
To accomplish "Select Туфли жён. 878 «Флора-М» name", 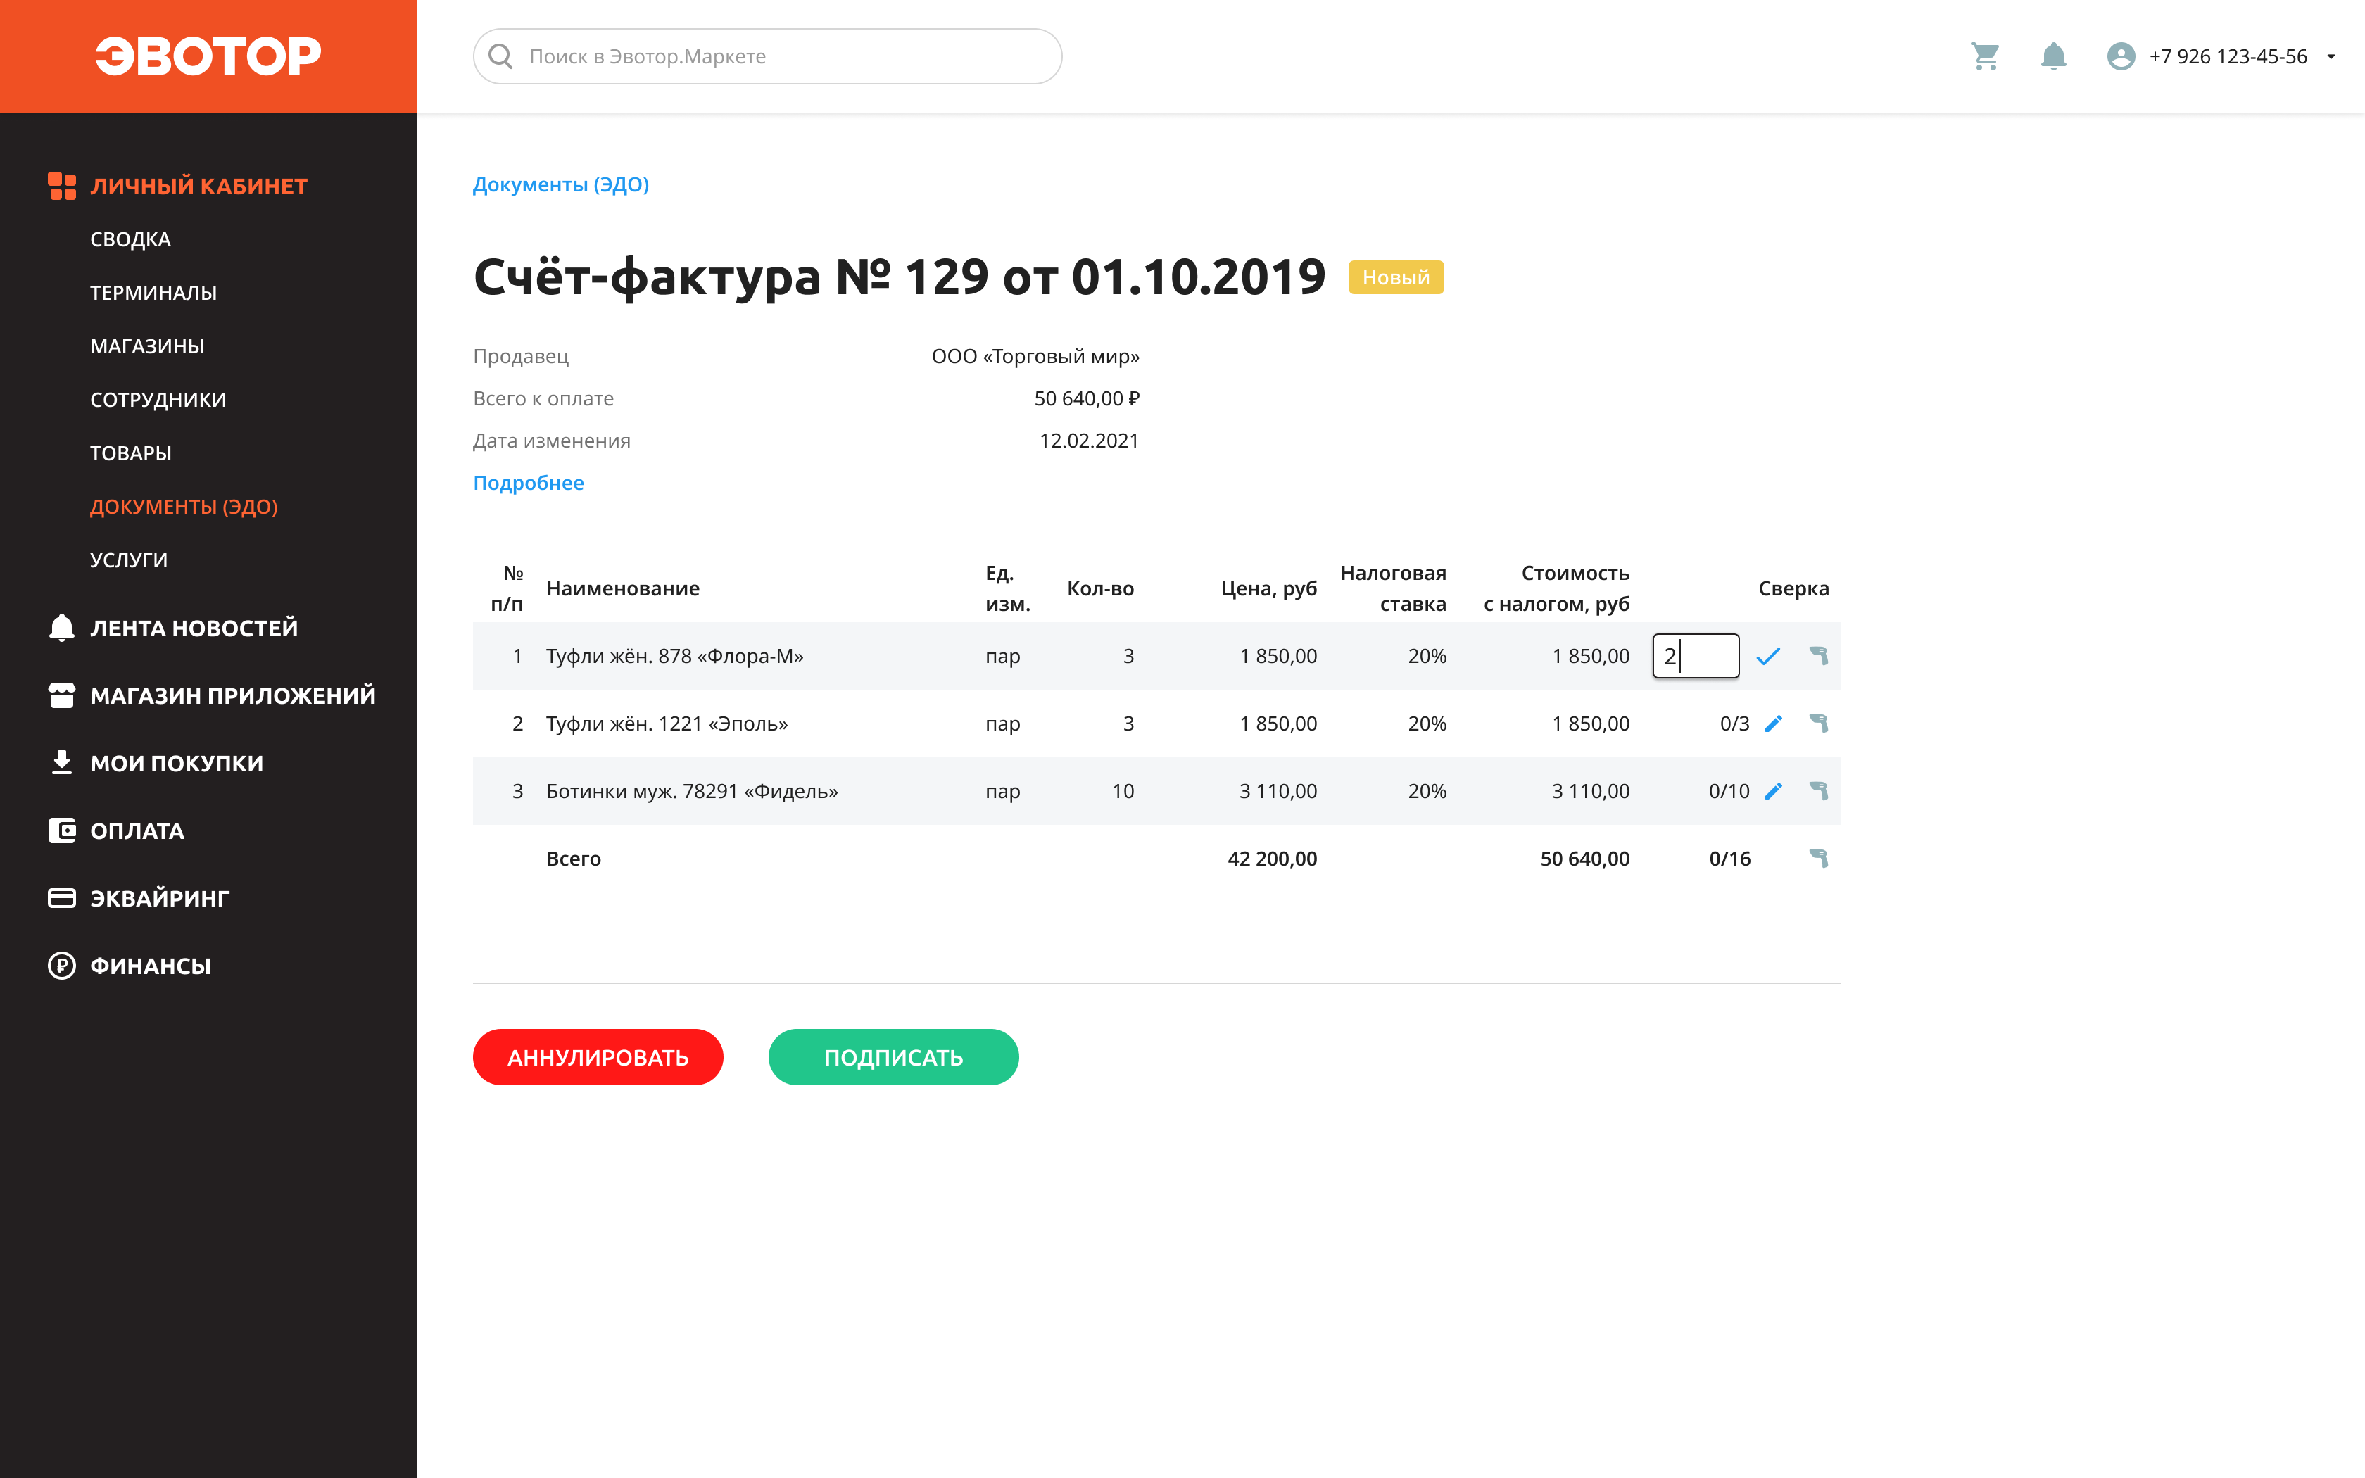I will (x=674, y=656).
